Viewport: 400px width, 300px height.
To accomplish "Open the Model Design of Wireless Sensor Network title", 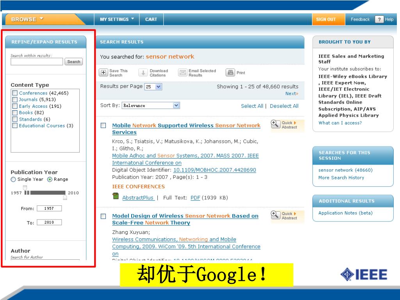I will (185, 219).
